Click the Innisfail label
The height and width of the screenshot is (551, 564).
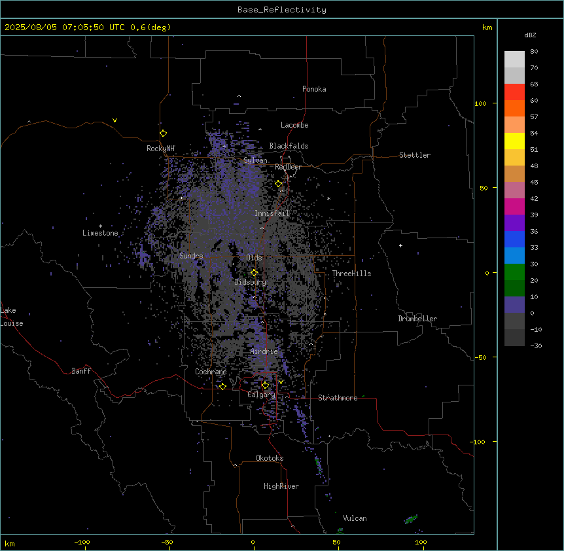[x=272, y=213]
